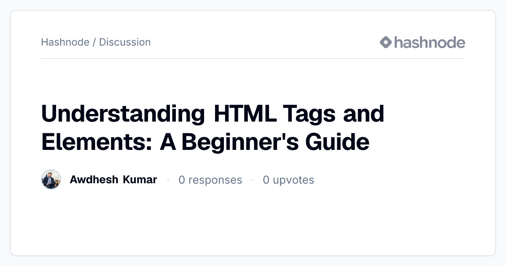The height and width of the screenshot is (266, 506).
Task: Click the words Beginner's Guide in the title
Action: tap(275, 143)
